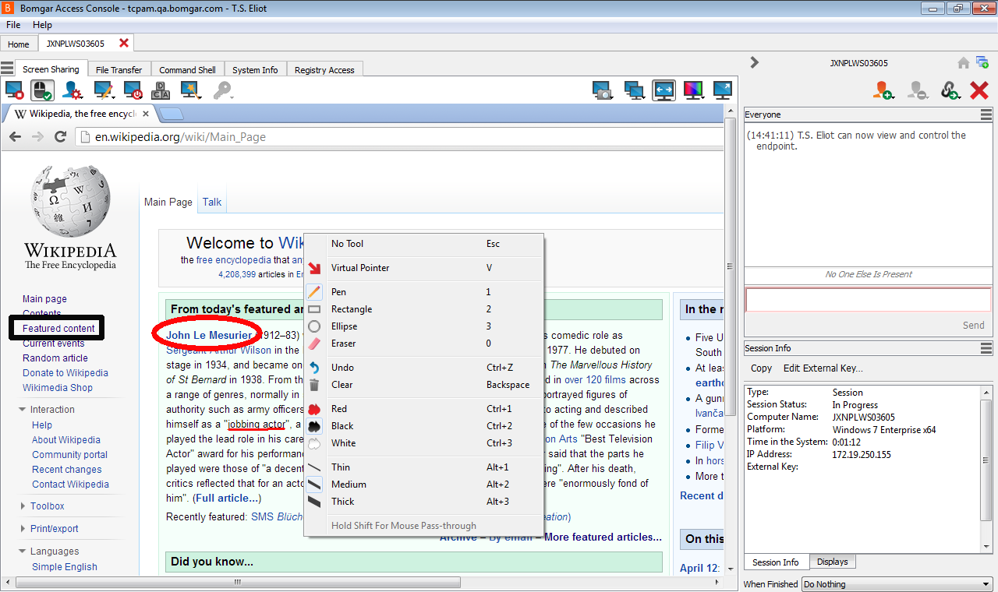Open the select display monitors icon
998x592 pixels.
(x=635, y=91)
